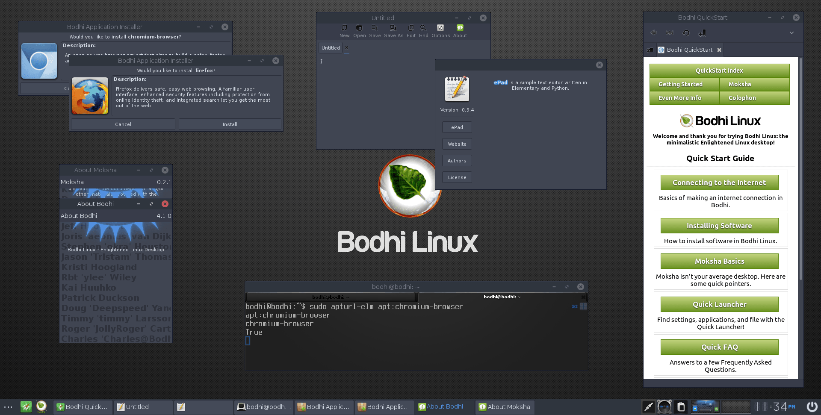821x415 pixels.
Task: Switch to the Untitled tab in ePad
Action: [330, 48]
